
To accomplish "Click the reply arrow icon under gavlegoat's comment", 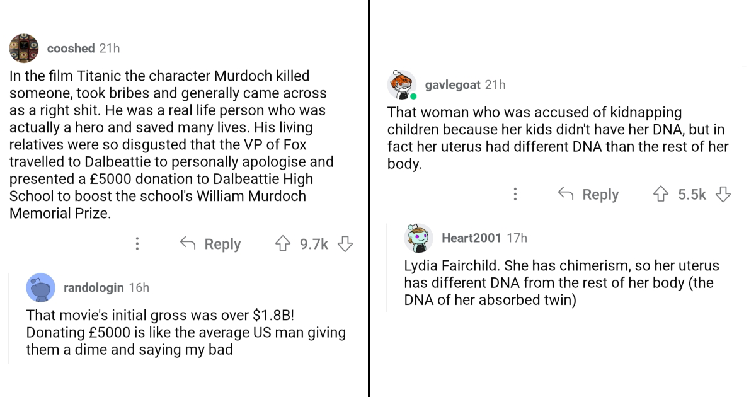I will tap(564, 194).
